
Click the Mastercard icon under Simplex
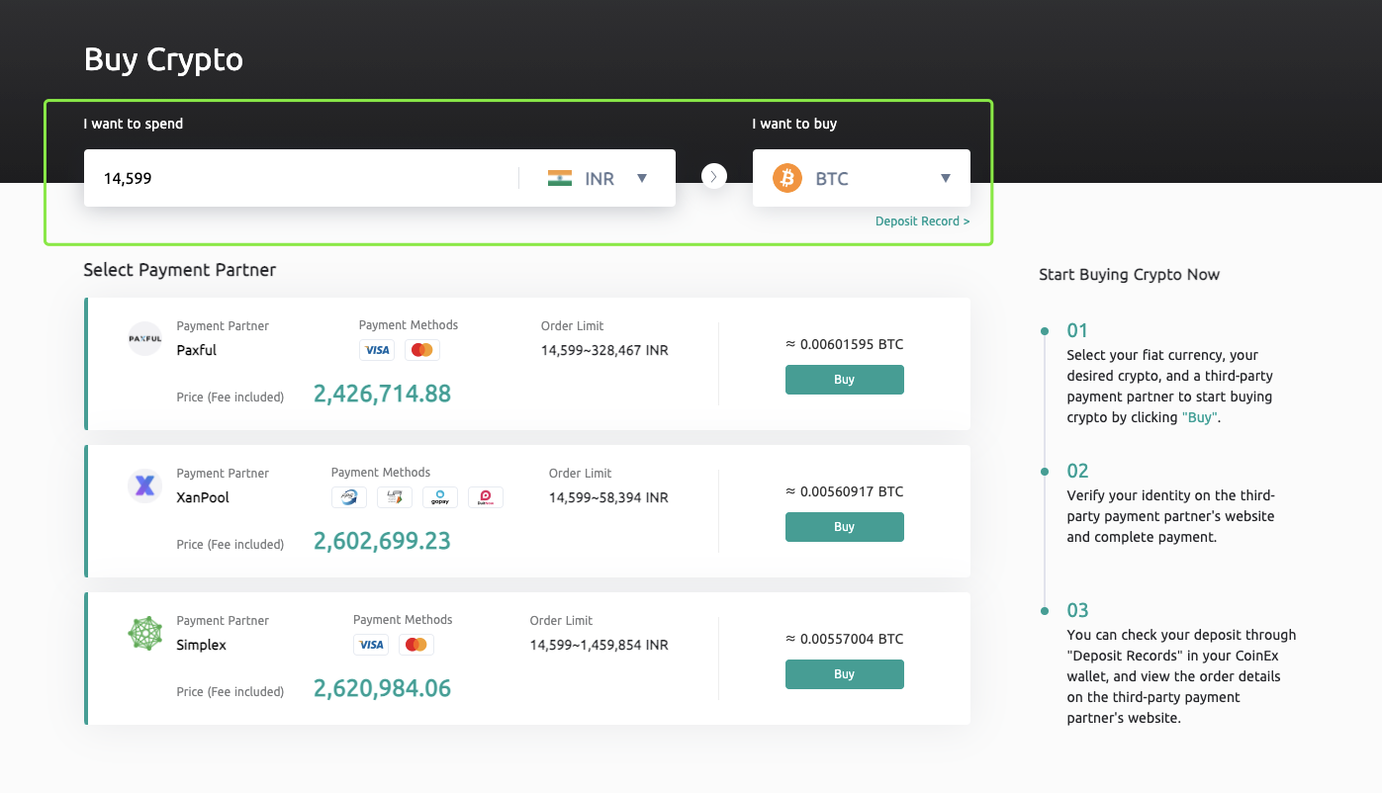pos(416,645)
